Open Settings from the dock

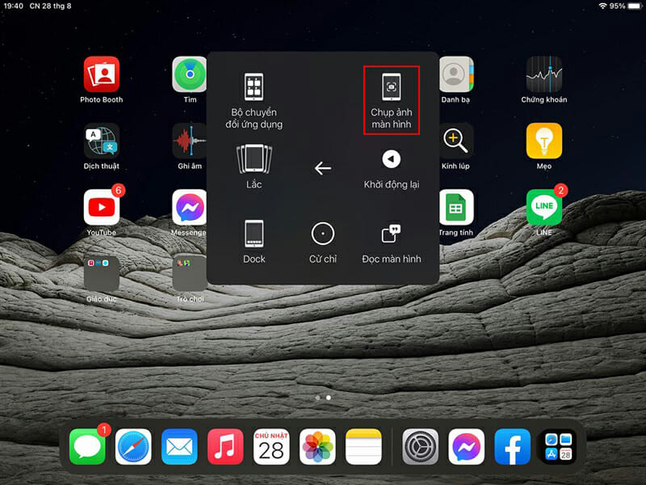coord(421,446)
